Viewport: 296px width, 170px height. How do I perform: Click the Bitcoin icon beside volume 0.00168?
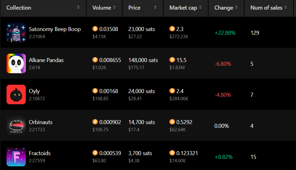point(95,91)
